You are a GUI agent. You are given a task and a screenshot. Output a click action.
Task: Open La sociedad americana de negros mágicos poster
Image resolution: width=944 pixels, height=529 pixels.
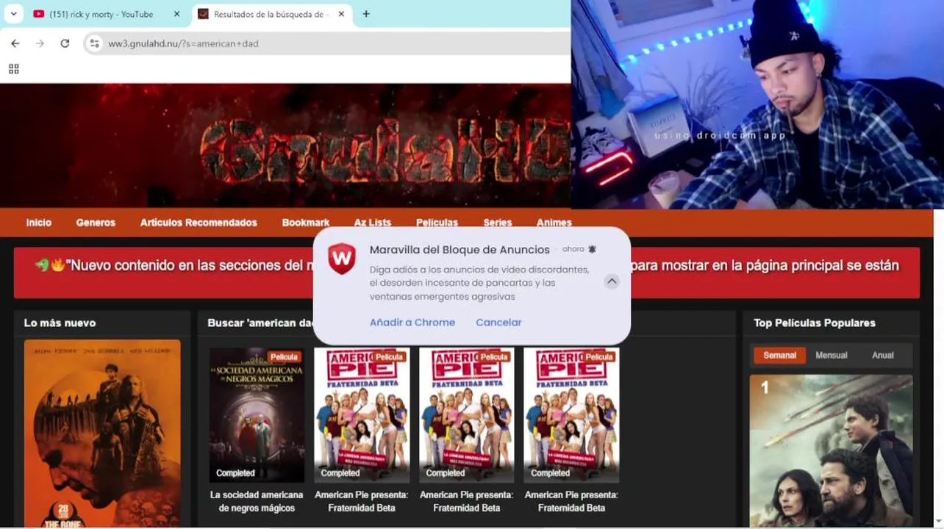click(x=257, y=415)
